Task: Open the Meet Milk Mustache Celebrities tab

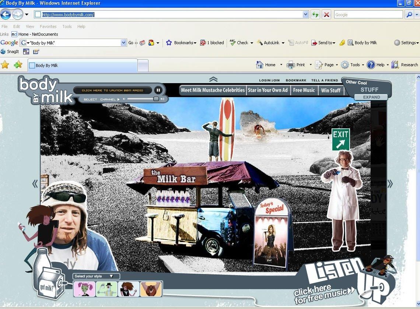Action: coord(213,90)
